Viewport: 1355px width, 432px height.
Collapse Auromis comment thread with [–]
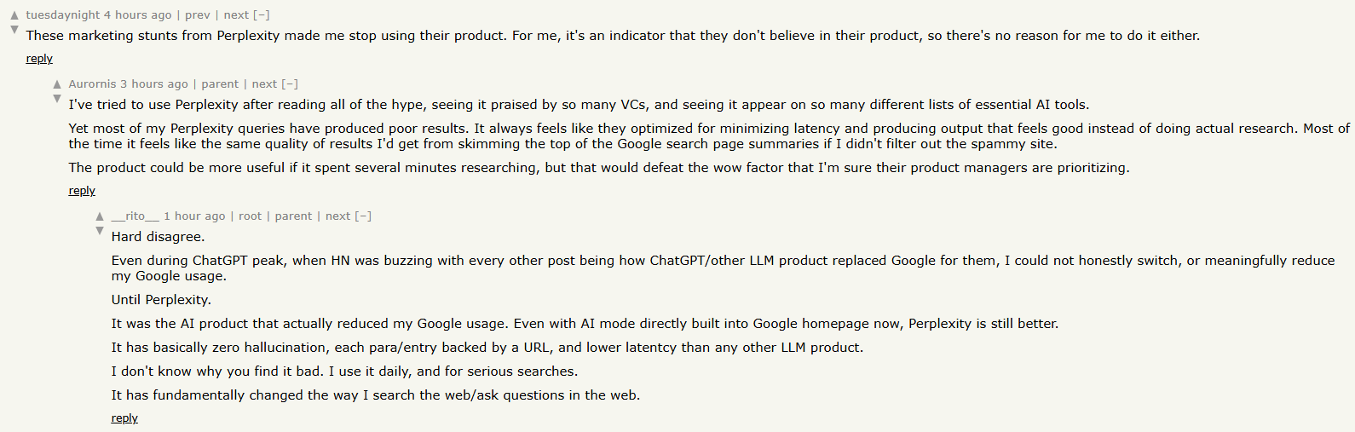[x=290, y=84]
